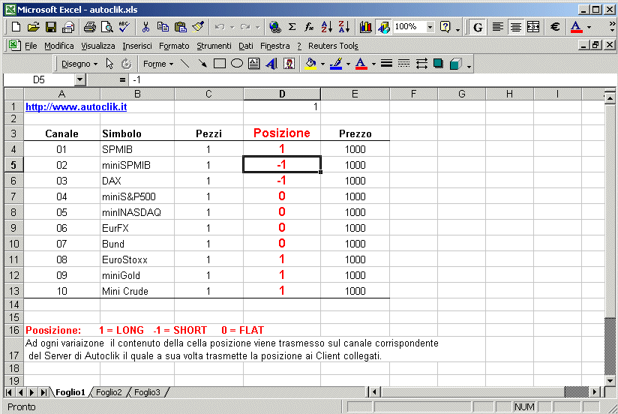This screenshot has width=618, height=414.
Task: Expand the Forme AutoShapes menu
Action: coord(157,64)
